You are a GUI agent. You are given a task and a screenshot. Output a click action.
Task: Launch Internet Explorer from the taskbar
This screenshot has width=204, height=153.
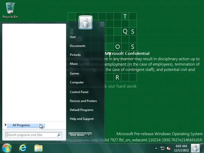23,148
